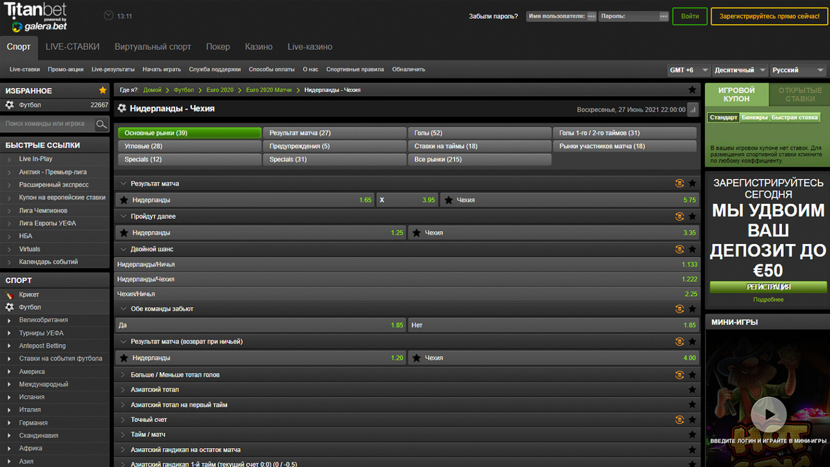Viewport: 830px width, 467px height.
Task: Select the Голы (52) market tab
Action: point(479,133)
